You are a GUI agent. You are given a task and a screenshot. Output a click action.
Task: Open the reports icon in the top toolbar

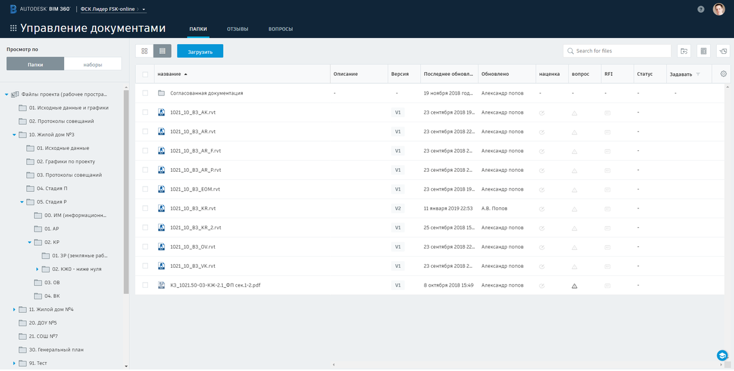[702, 51]
